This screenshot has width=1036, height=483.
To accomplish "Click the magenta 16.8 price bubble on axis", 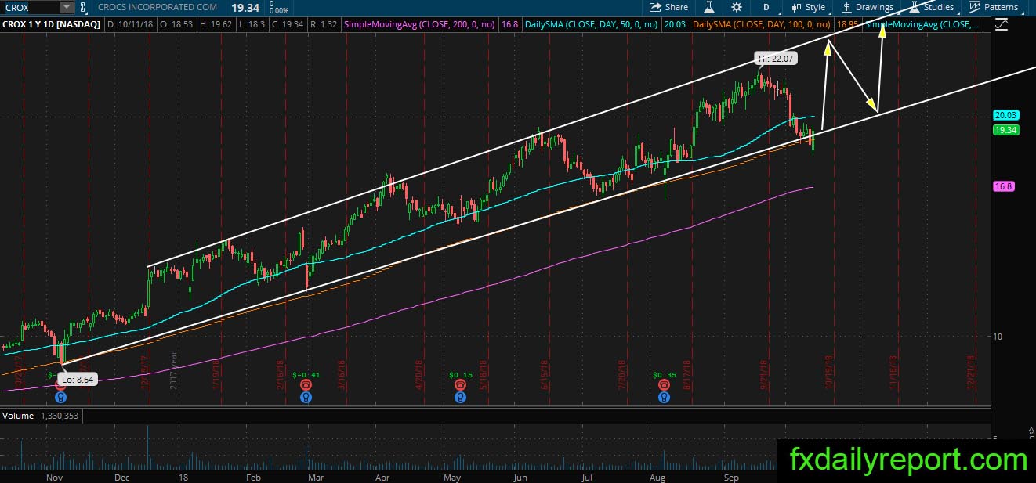I will 1003,186.
